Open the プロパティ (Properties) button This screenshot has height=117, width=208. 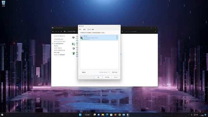point(114,72)
